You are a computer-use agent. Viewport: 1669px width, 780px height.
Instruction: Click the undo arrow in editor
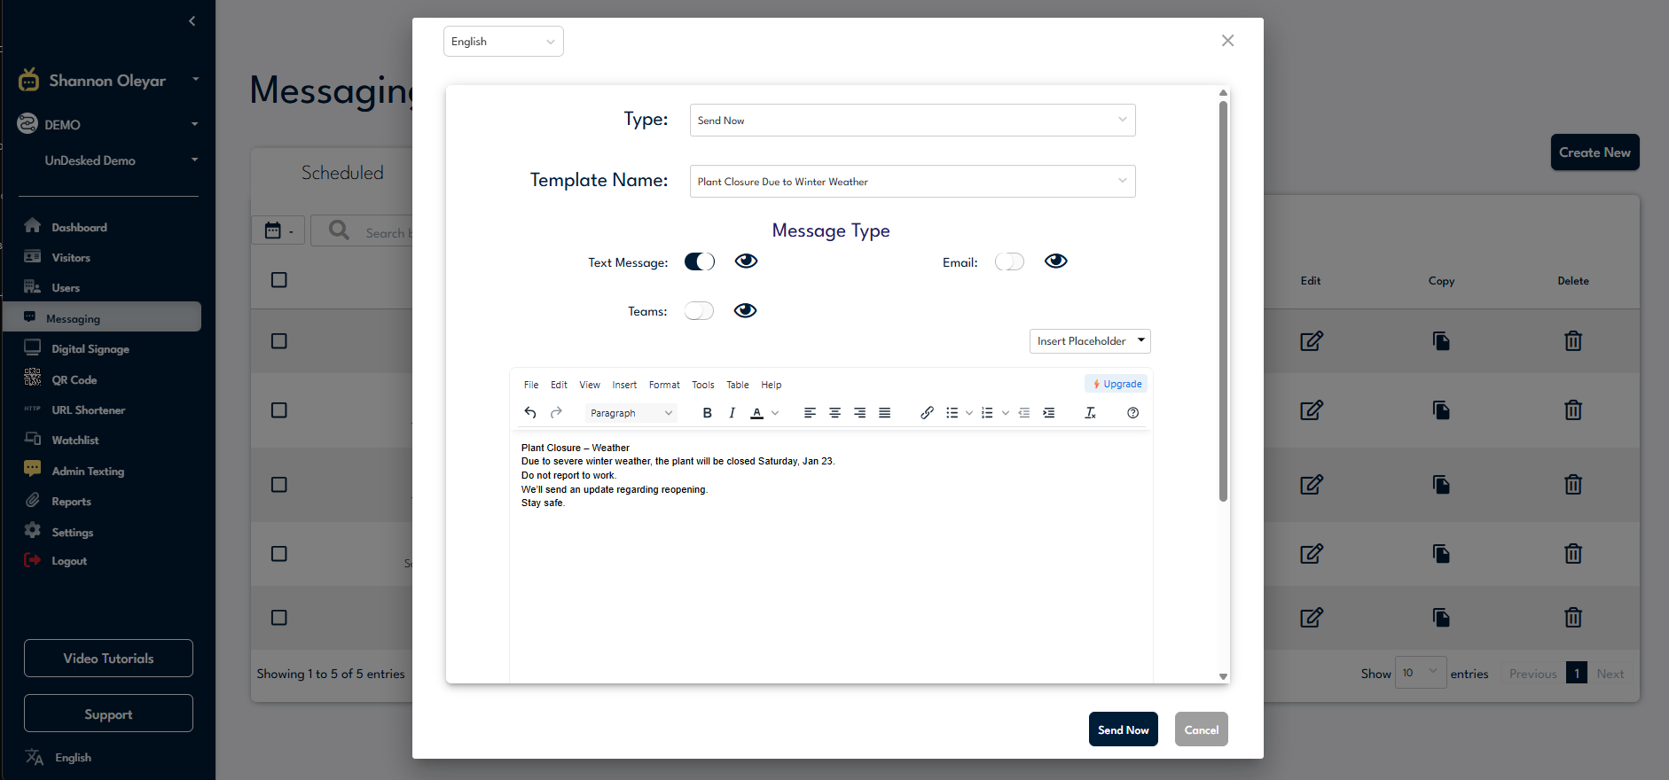click(530, 413)
